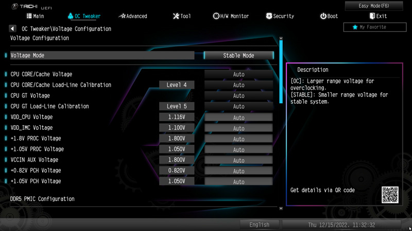Select the Voltage Mode row label
Viewport: 412px width, 231px height.
(27, 55)
